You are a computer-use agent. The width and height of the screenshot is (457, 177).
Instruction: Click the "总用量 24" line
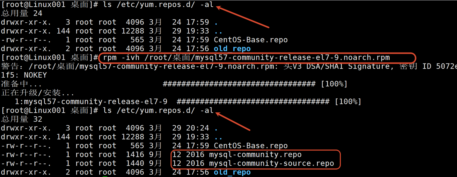[x=22, y=13]
